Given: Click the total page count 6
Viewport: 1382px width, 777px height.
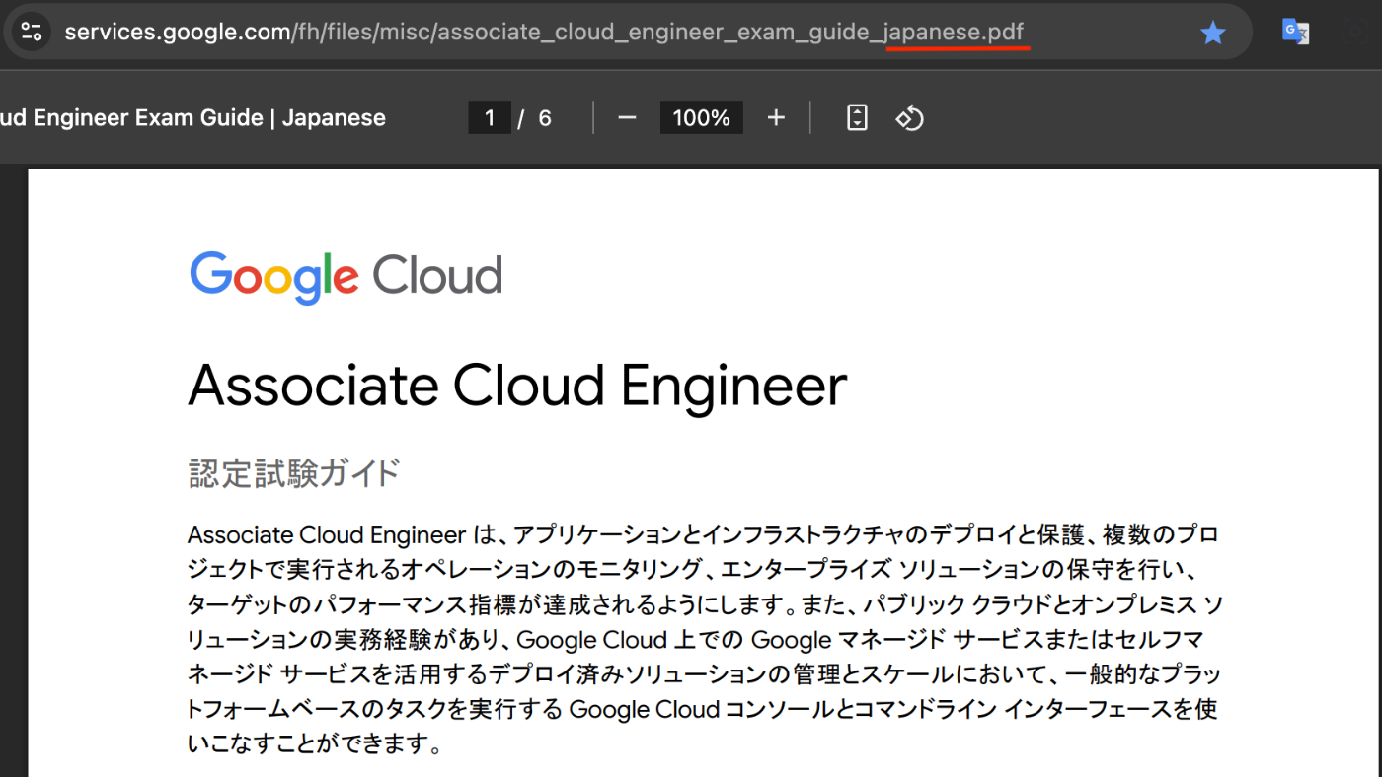Looking at the screenshot, I should pos(545,118).
